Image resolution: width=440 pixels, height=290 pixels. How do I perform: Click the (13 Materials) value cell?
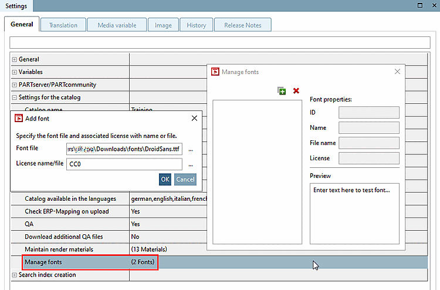click(x=149, y=249)
